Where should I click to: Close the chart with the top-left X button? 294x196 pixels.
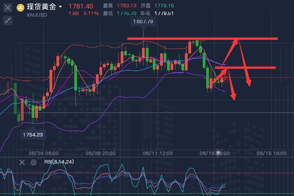click(7, 7)
